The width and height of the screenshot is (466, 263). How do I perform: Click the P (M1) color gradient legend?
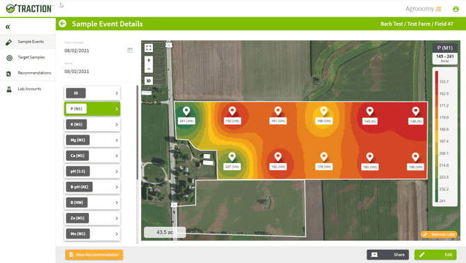(437, 137)
